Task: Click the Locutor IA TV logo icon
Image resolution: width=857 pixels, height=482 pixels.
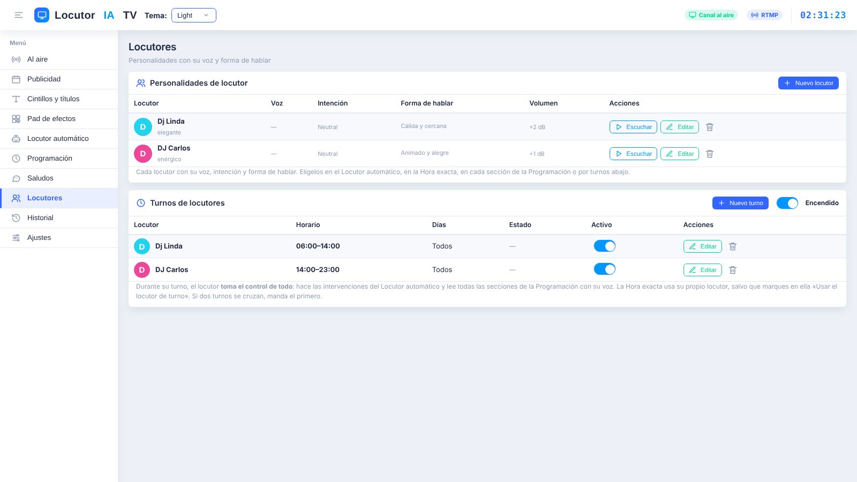Action: pos(42,15)
